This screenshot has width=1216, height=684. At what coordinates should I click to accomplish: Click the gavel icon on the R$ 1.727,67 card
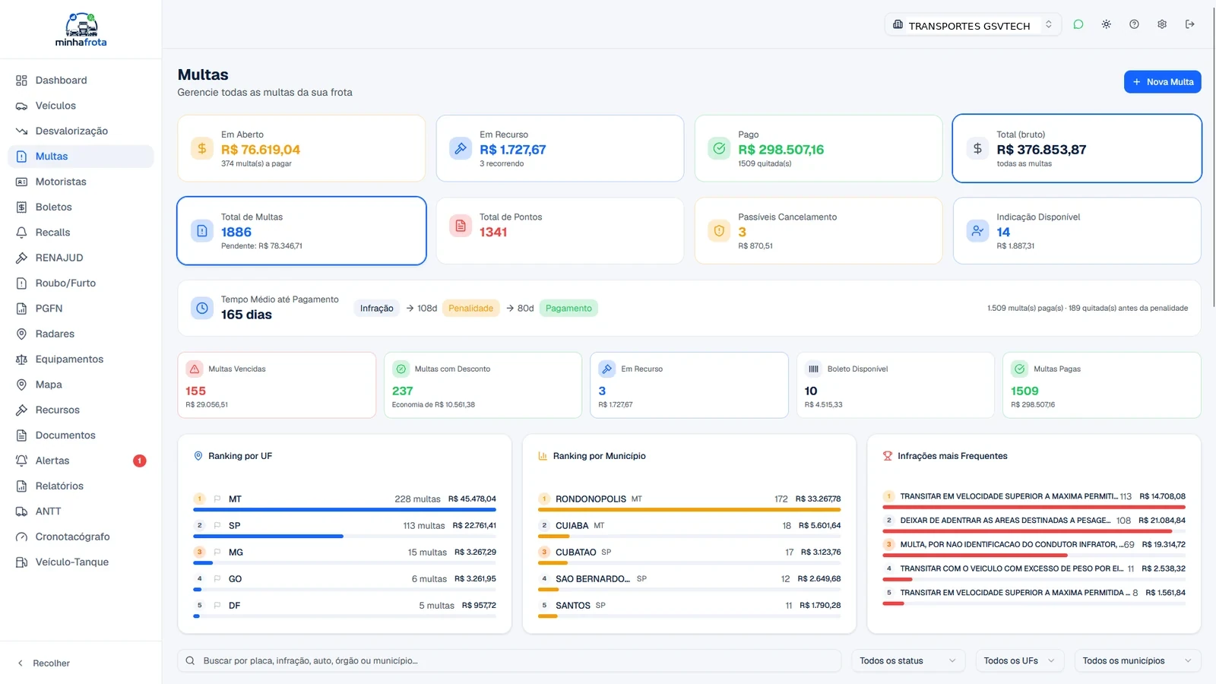point(461,148)
